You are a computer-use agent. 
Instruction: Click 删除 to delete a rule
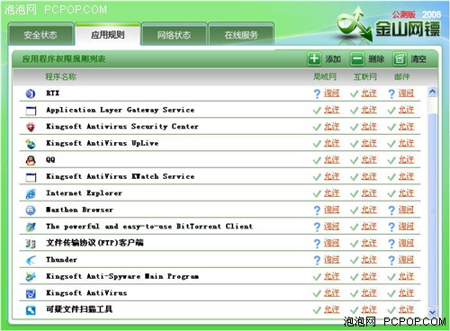(376, 59)
